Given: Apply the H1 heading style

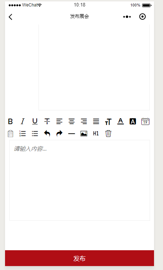Looking at the screenshot, I should pos(96,133).
